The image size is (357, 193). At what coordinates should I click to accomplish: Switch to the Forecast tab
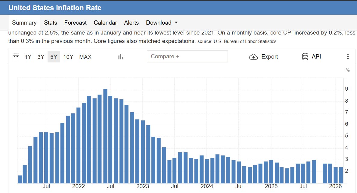tap(75, 23)
